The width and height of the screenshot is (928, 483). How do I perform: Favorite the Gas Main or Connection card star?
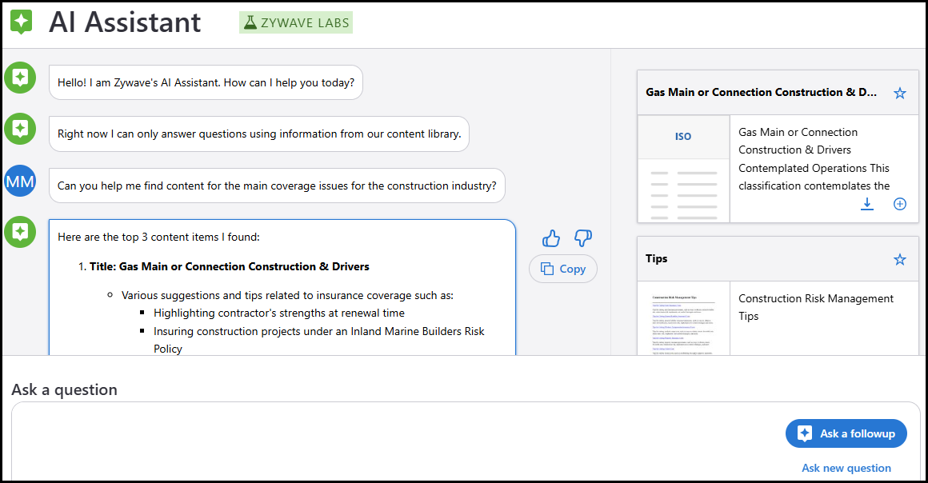click(899, 93)
